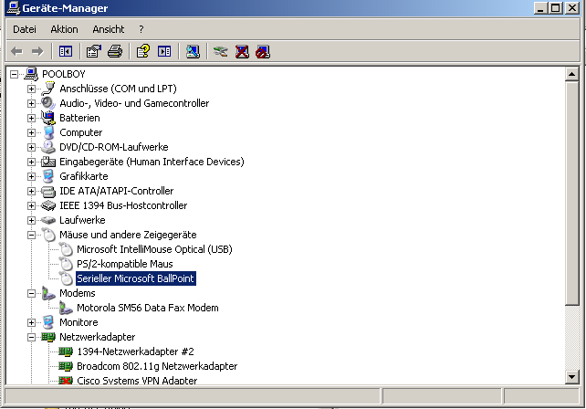Close the Geräte-Manager window
Screen dimensions: 586x409
[572, 8]
